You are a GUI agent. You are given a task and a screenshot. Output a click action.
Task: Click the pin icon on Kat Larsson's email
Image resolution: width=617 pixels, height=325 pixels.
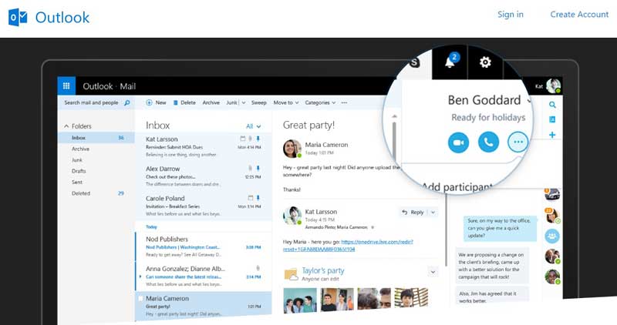pyautogui.click(x=258, y=139)
